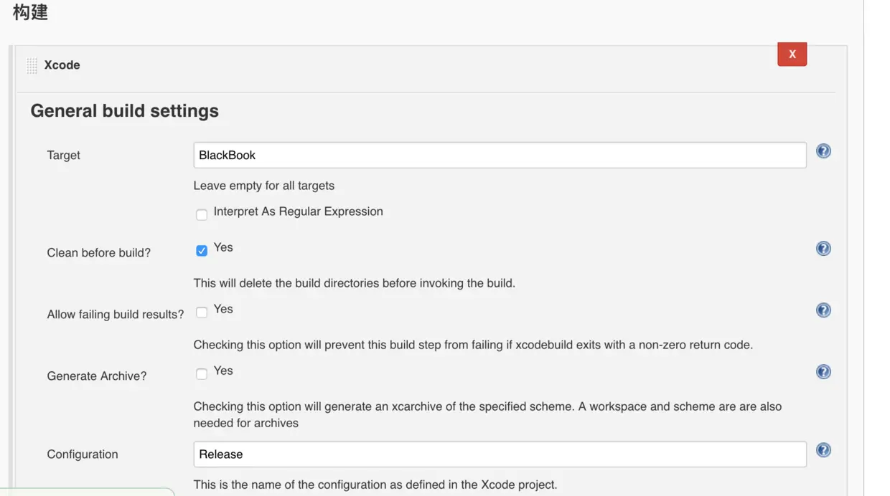Enable Interpret As Regular Expression
The image size is (890, 496).
(x=202, y=214)
